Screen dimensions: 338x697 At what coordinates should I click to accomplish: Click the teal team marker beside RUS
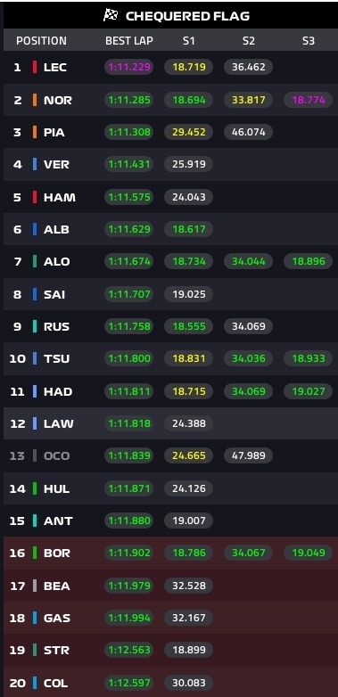click(35, 326)
